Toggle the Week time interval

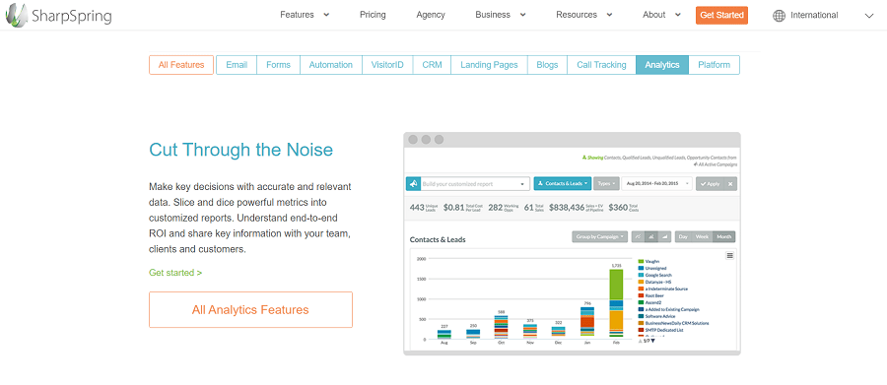[x=702, y=237]
